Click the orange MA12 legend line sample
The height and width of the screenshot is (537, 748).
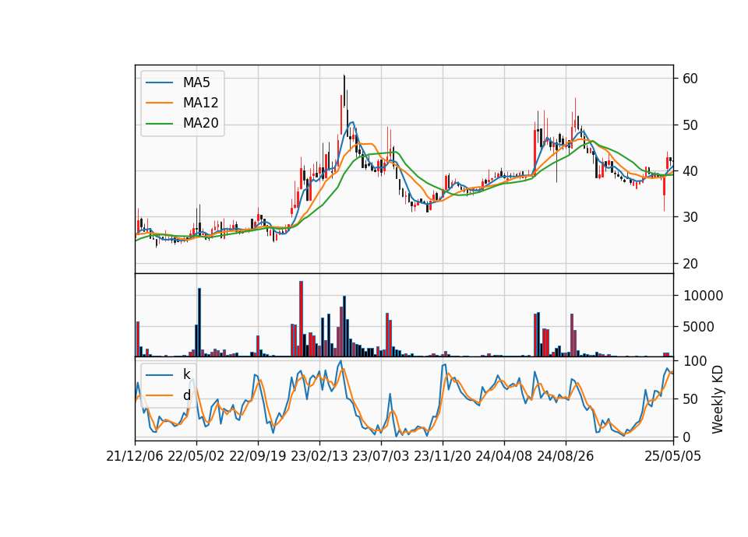(x=159, y=103)
